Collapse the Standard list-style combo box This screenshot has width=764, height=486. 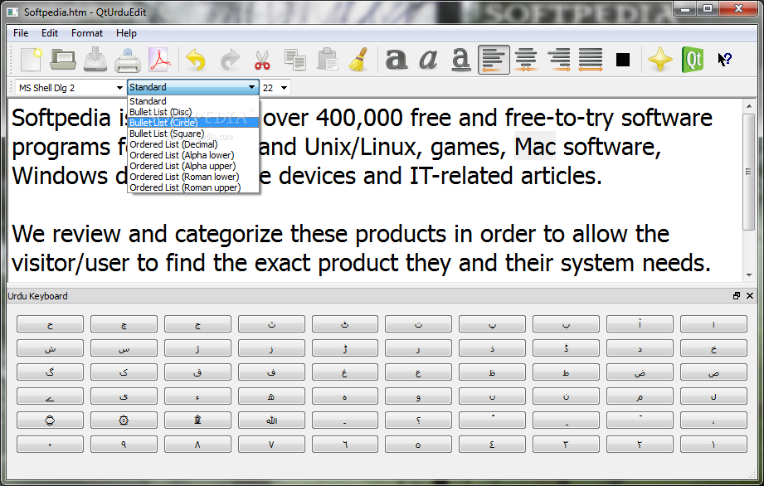(x=193, y=87)
